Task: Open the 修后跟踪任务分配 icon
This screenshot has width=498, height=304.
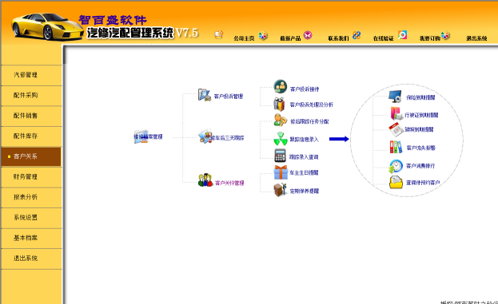Action: (281, 120)
